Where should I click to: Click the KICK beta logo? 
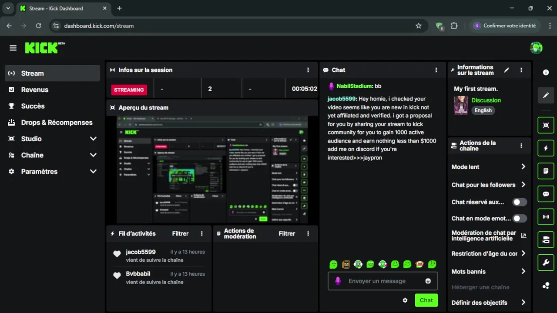45,48
